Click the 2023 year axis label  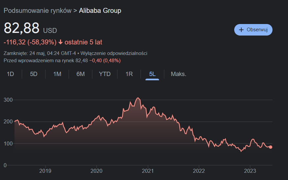[250, 171]
